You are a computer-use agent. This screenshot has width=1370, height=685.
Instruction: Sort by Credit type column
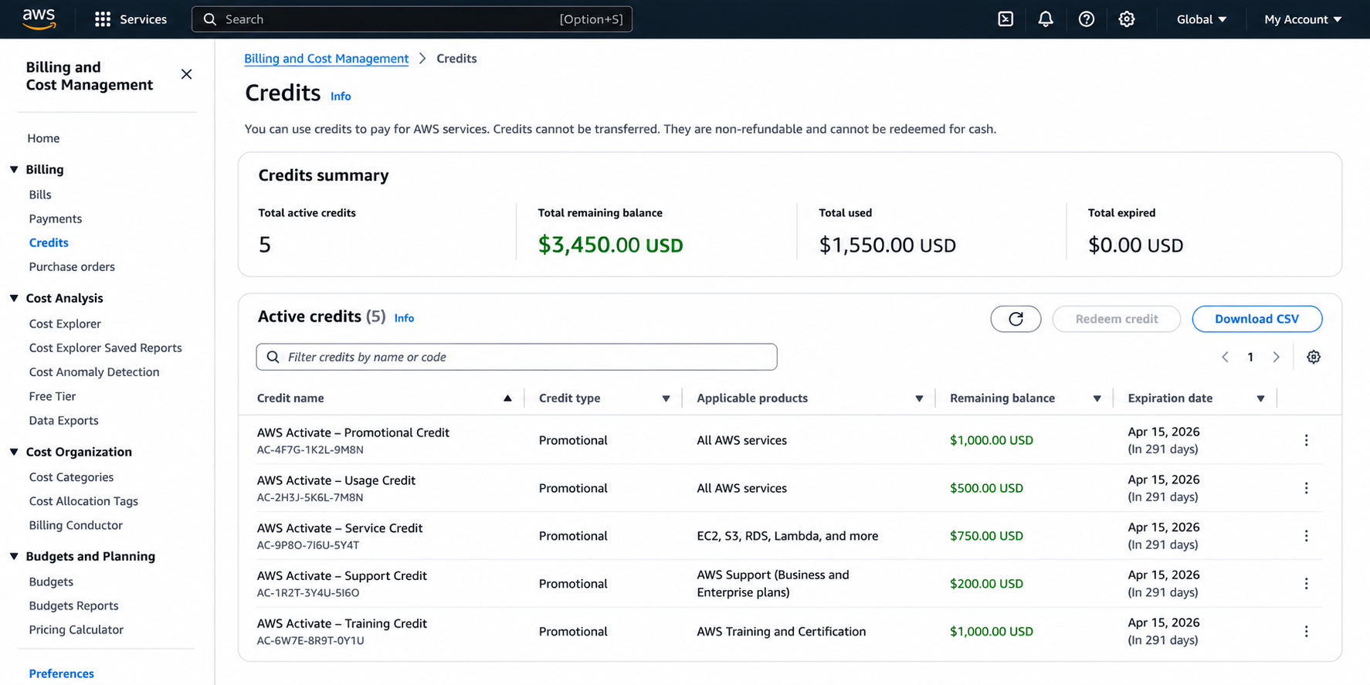click(666, 398)
